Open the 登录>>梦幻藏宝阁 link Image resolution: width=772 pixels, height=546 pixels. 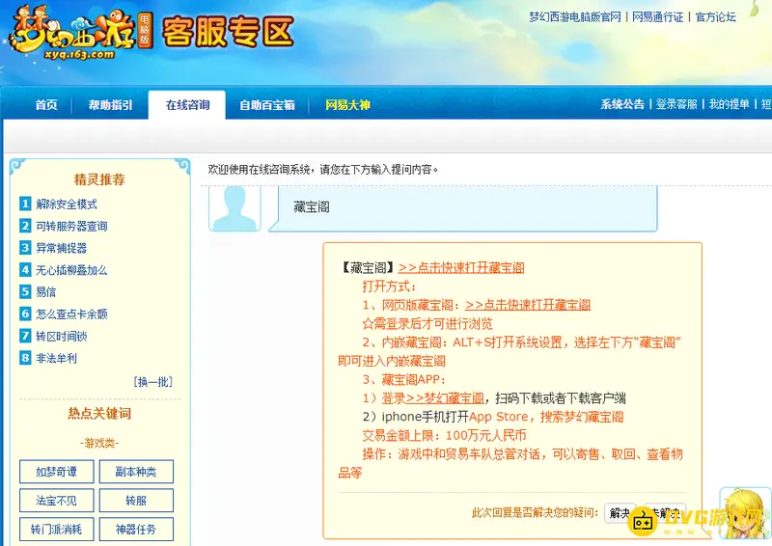coord(432,397)
